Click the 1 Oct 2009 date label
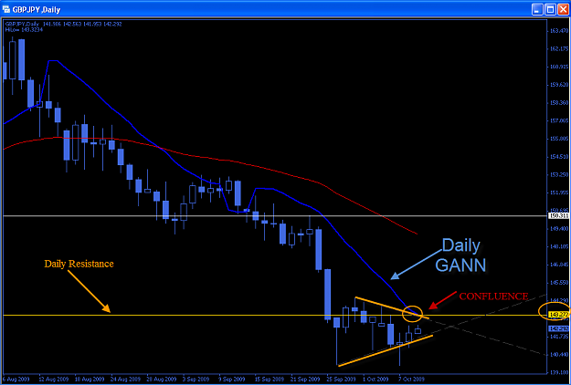571x385 pixels. tap(377, 378)
